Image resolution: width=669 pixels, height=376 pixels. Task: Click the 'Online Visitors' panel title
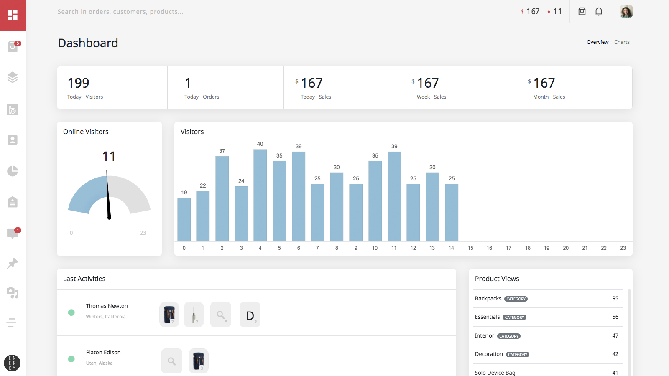click(x=86, y=132)
